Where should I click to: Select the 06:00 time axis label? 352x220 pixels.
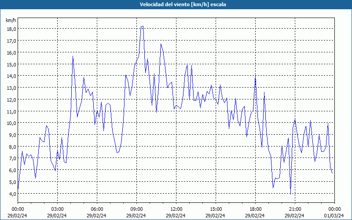point(97,209)
